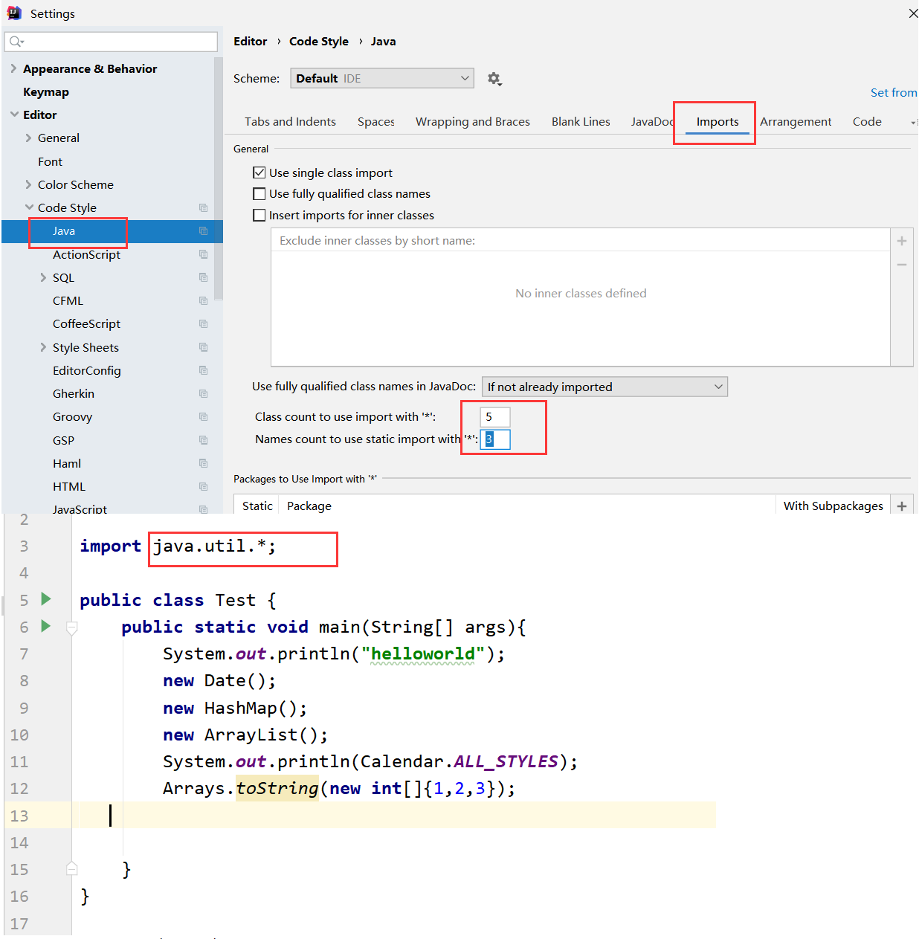
Task: Click the scheme icon beside CoffeeScript
Action: coord(203,324)
